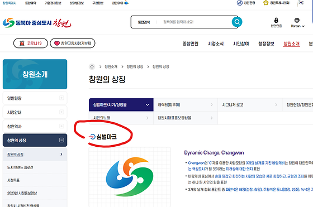Open 본인인증 lock icon
Viewport: 313px width, 207px height.
pyautogui.click(x=276, y=20)
